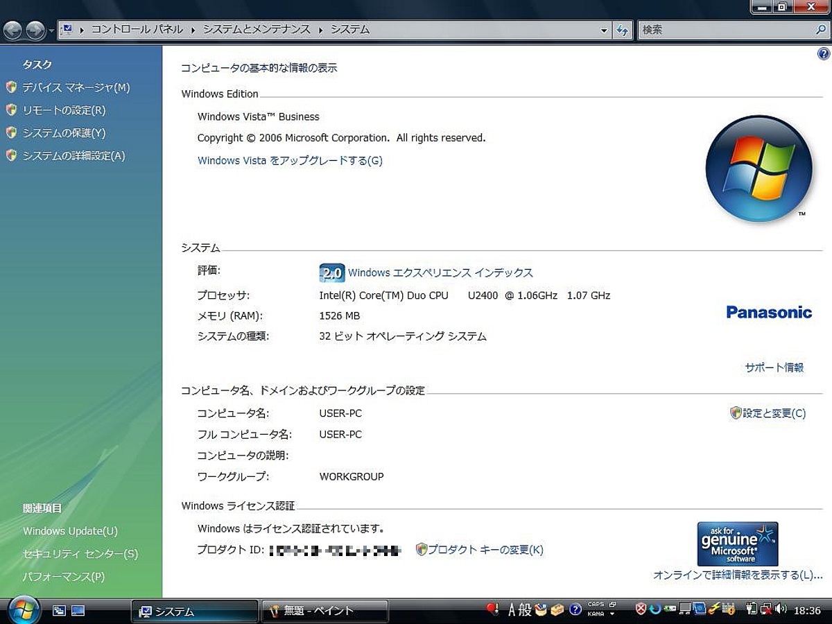Open the address bar history dropdown
This screenshot has width=832, height=624.
click(604, 31)
